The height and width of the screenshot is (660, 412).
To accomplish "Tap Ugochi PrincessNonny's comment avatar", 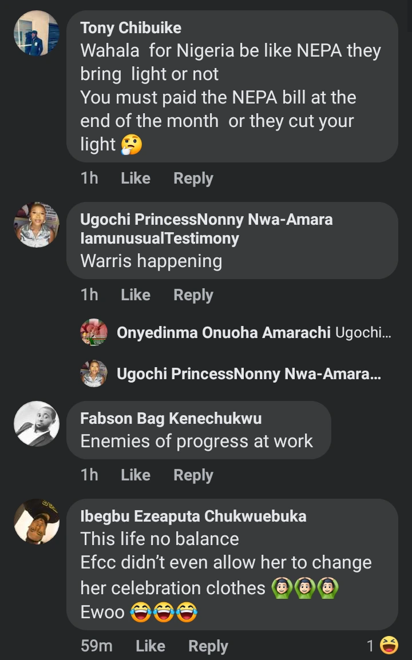I will click(36, 225).
